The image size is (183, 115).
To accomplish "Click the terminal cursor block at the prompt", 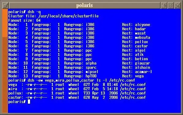I will click(29, 102).
